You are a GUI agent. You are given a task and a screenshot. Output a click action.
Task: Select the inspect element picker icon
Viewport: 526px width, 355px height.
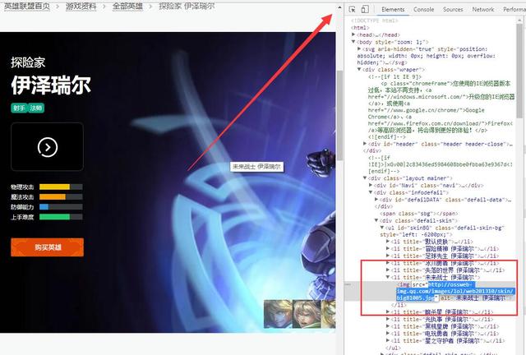pos(352,9)
